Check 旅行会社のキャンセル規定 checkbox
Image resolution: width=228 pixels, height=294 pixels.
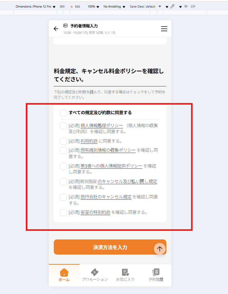coord(64,197)
